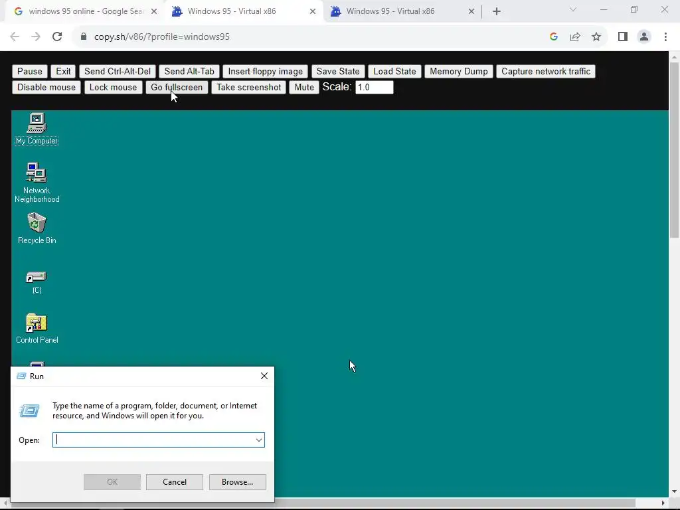Viewport: 680px width, 510px height.
Task: Toggle the Lock mouse button
Action: click(x=113, y=88)
